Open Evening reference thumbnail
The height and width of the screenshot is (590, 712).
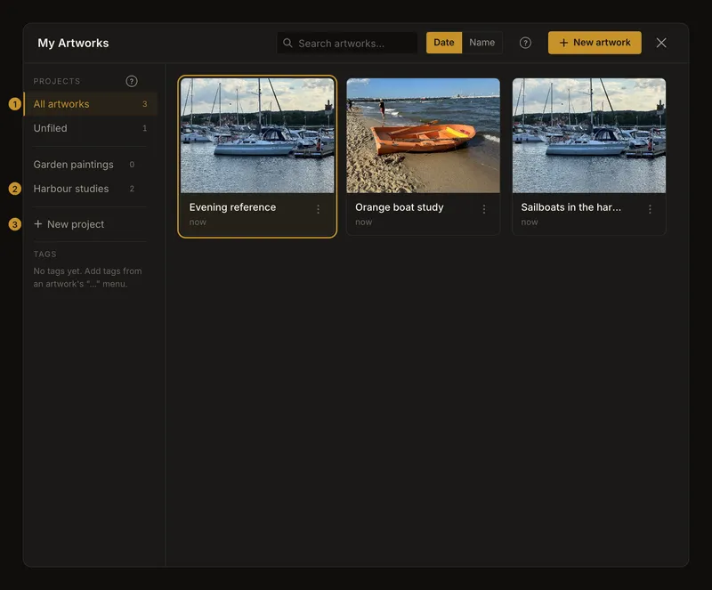point(257,135)
